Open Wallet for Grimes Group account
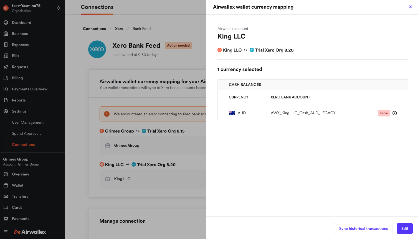418x239 pixels. 18,185
